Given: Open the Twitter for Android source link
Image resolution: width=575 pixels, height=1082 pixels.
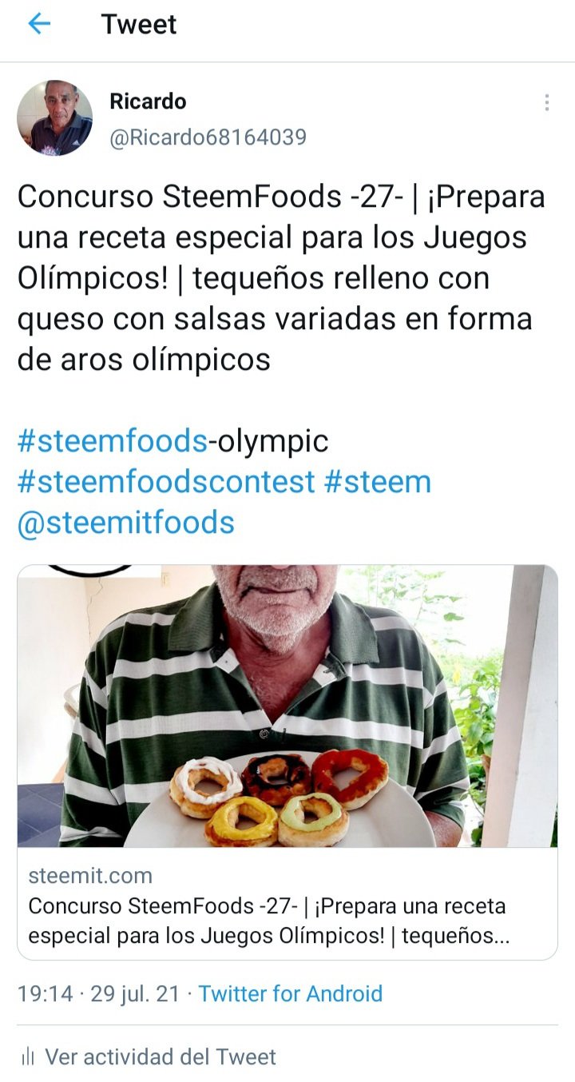Looking at the screenshot, I should click(x=291, y=994).
